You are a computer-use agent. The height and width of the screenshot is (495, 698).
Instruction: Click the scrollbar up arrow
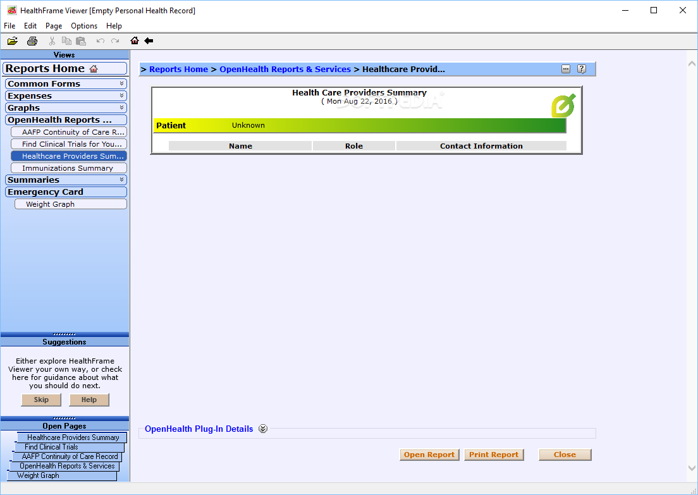[692, 64]
